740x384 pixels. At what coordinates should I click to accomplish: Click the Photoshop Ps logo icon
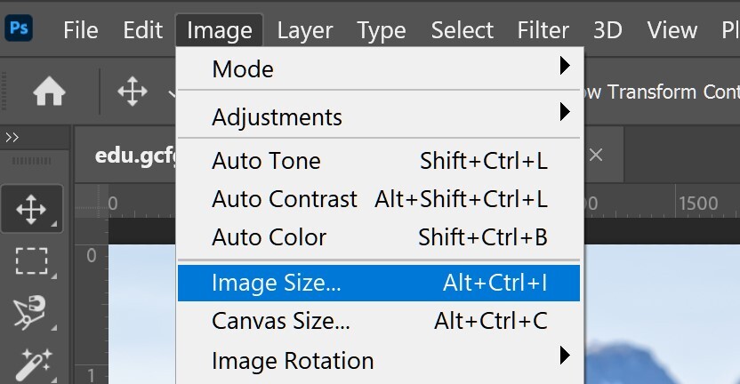[19, 28]
